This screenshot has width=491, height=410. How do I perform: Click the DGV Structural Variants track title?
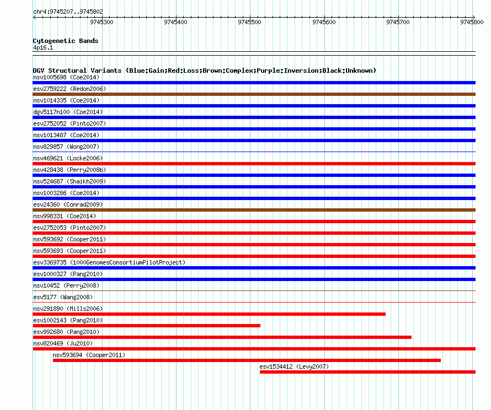coord(205,71)
